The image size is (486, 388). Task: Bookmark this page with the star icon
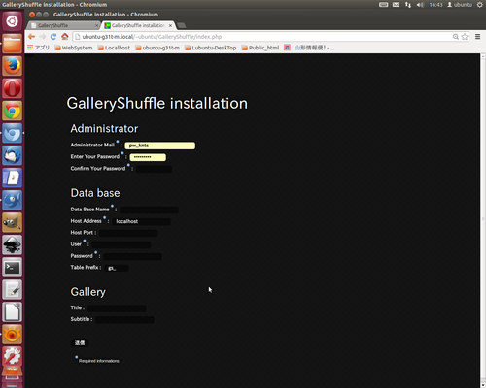tap(465, 37)
